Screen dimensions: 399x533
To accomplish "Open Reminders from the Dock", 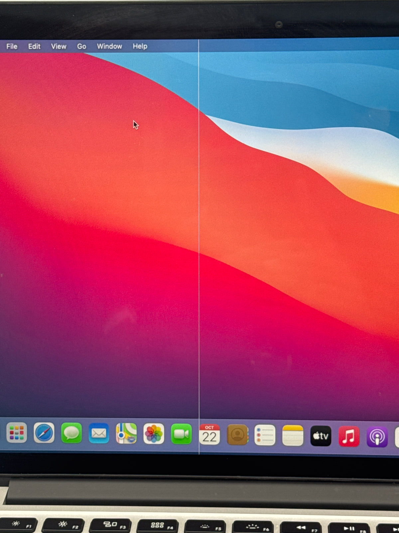I will 265,435.
